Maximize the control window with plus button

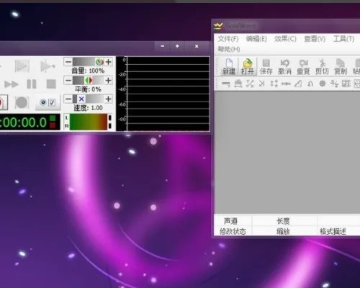point(177,46)
